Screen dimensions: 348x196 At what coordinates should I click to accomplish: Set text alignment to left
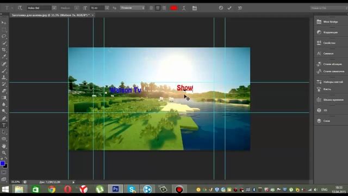(x=151, y=8)
